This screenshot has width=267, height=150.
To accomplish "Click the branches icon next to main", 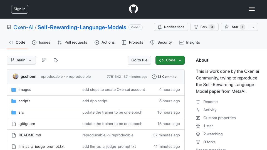I will click(x=44, y=60).
